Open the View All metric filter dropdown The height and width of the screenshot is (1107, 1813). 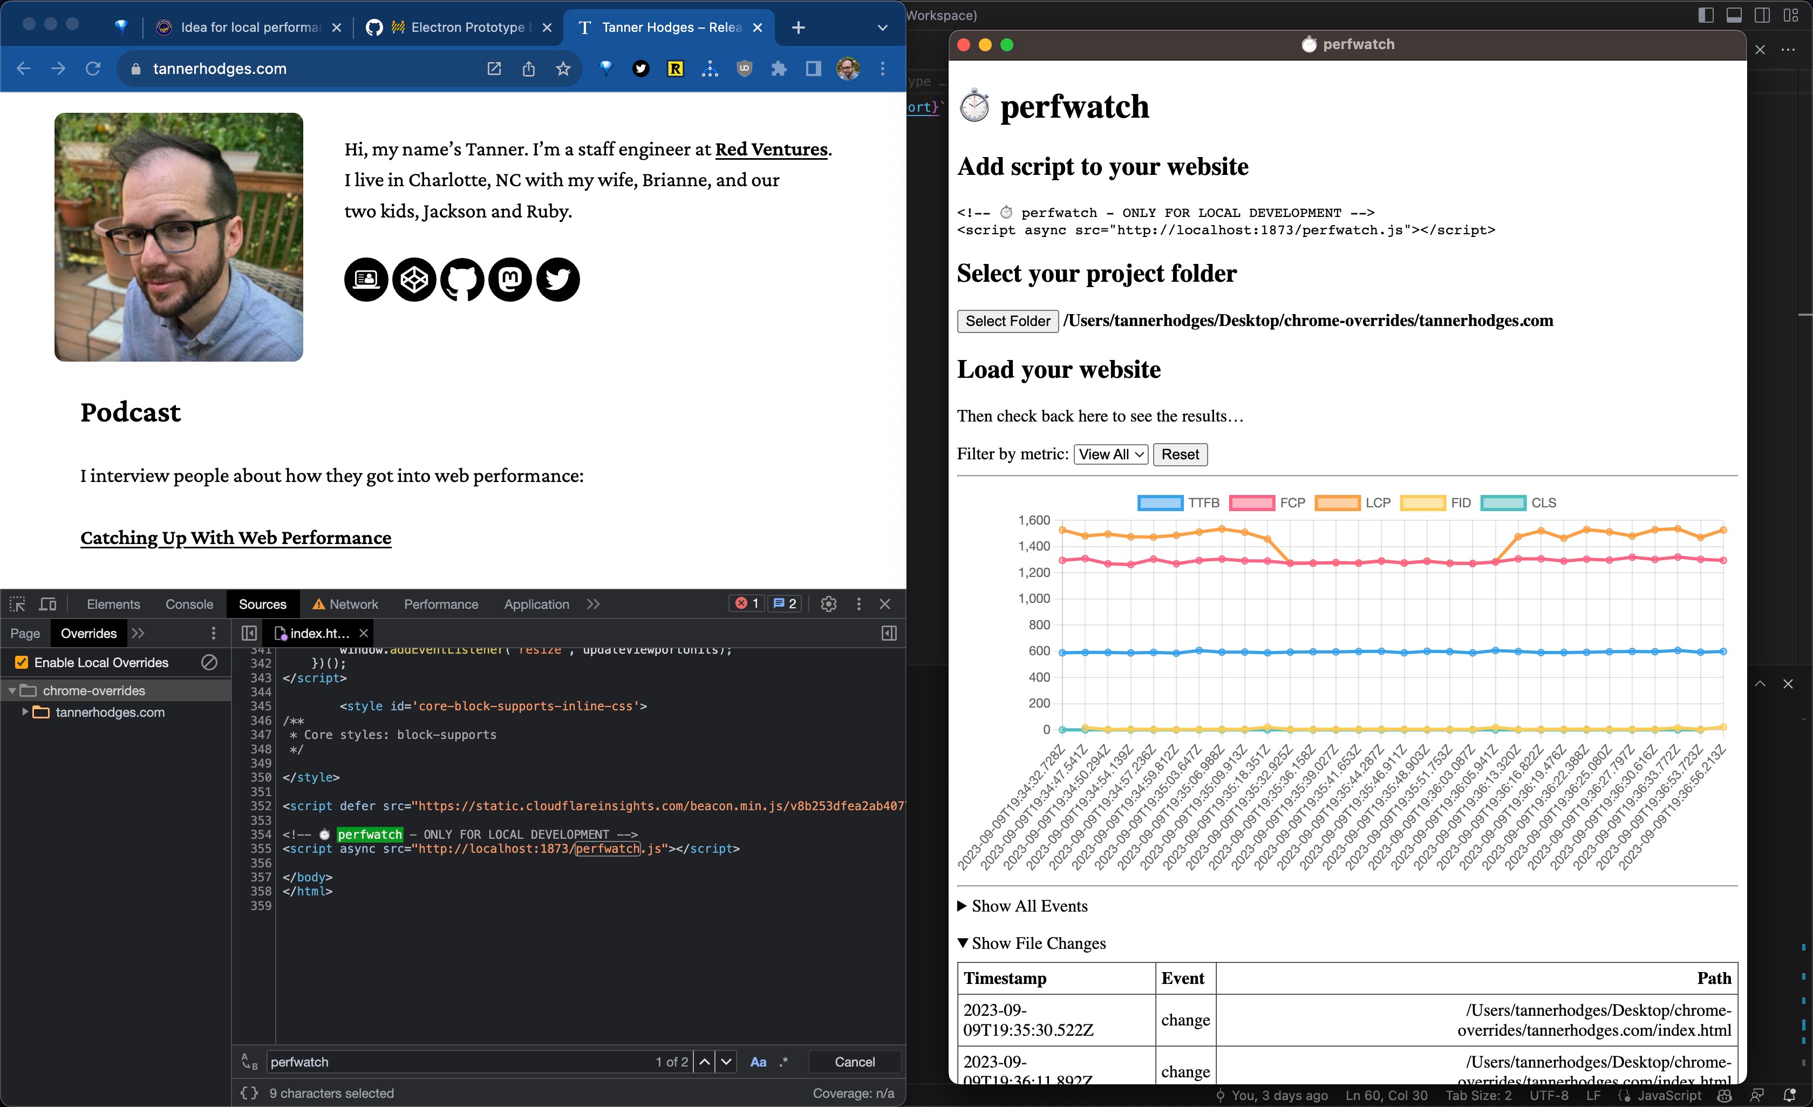point(1110,454)
